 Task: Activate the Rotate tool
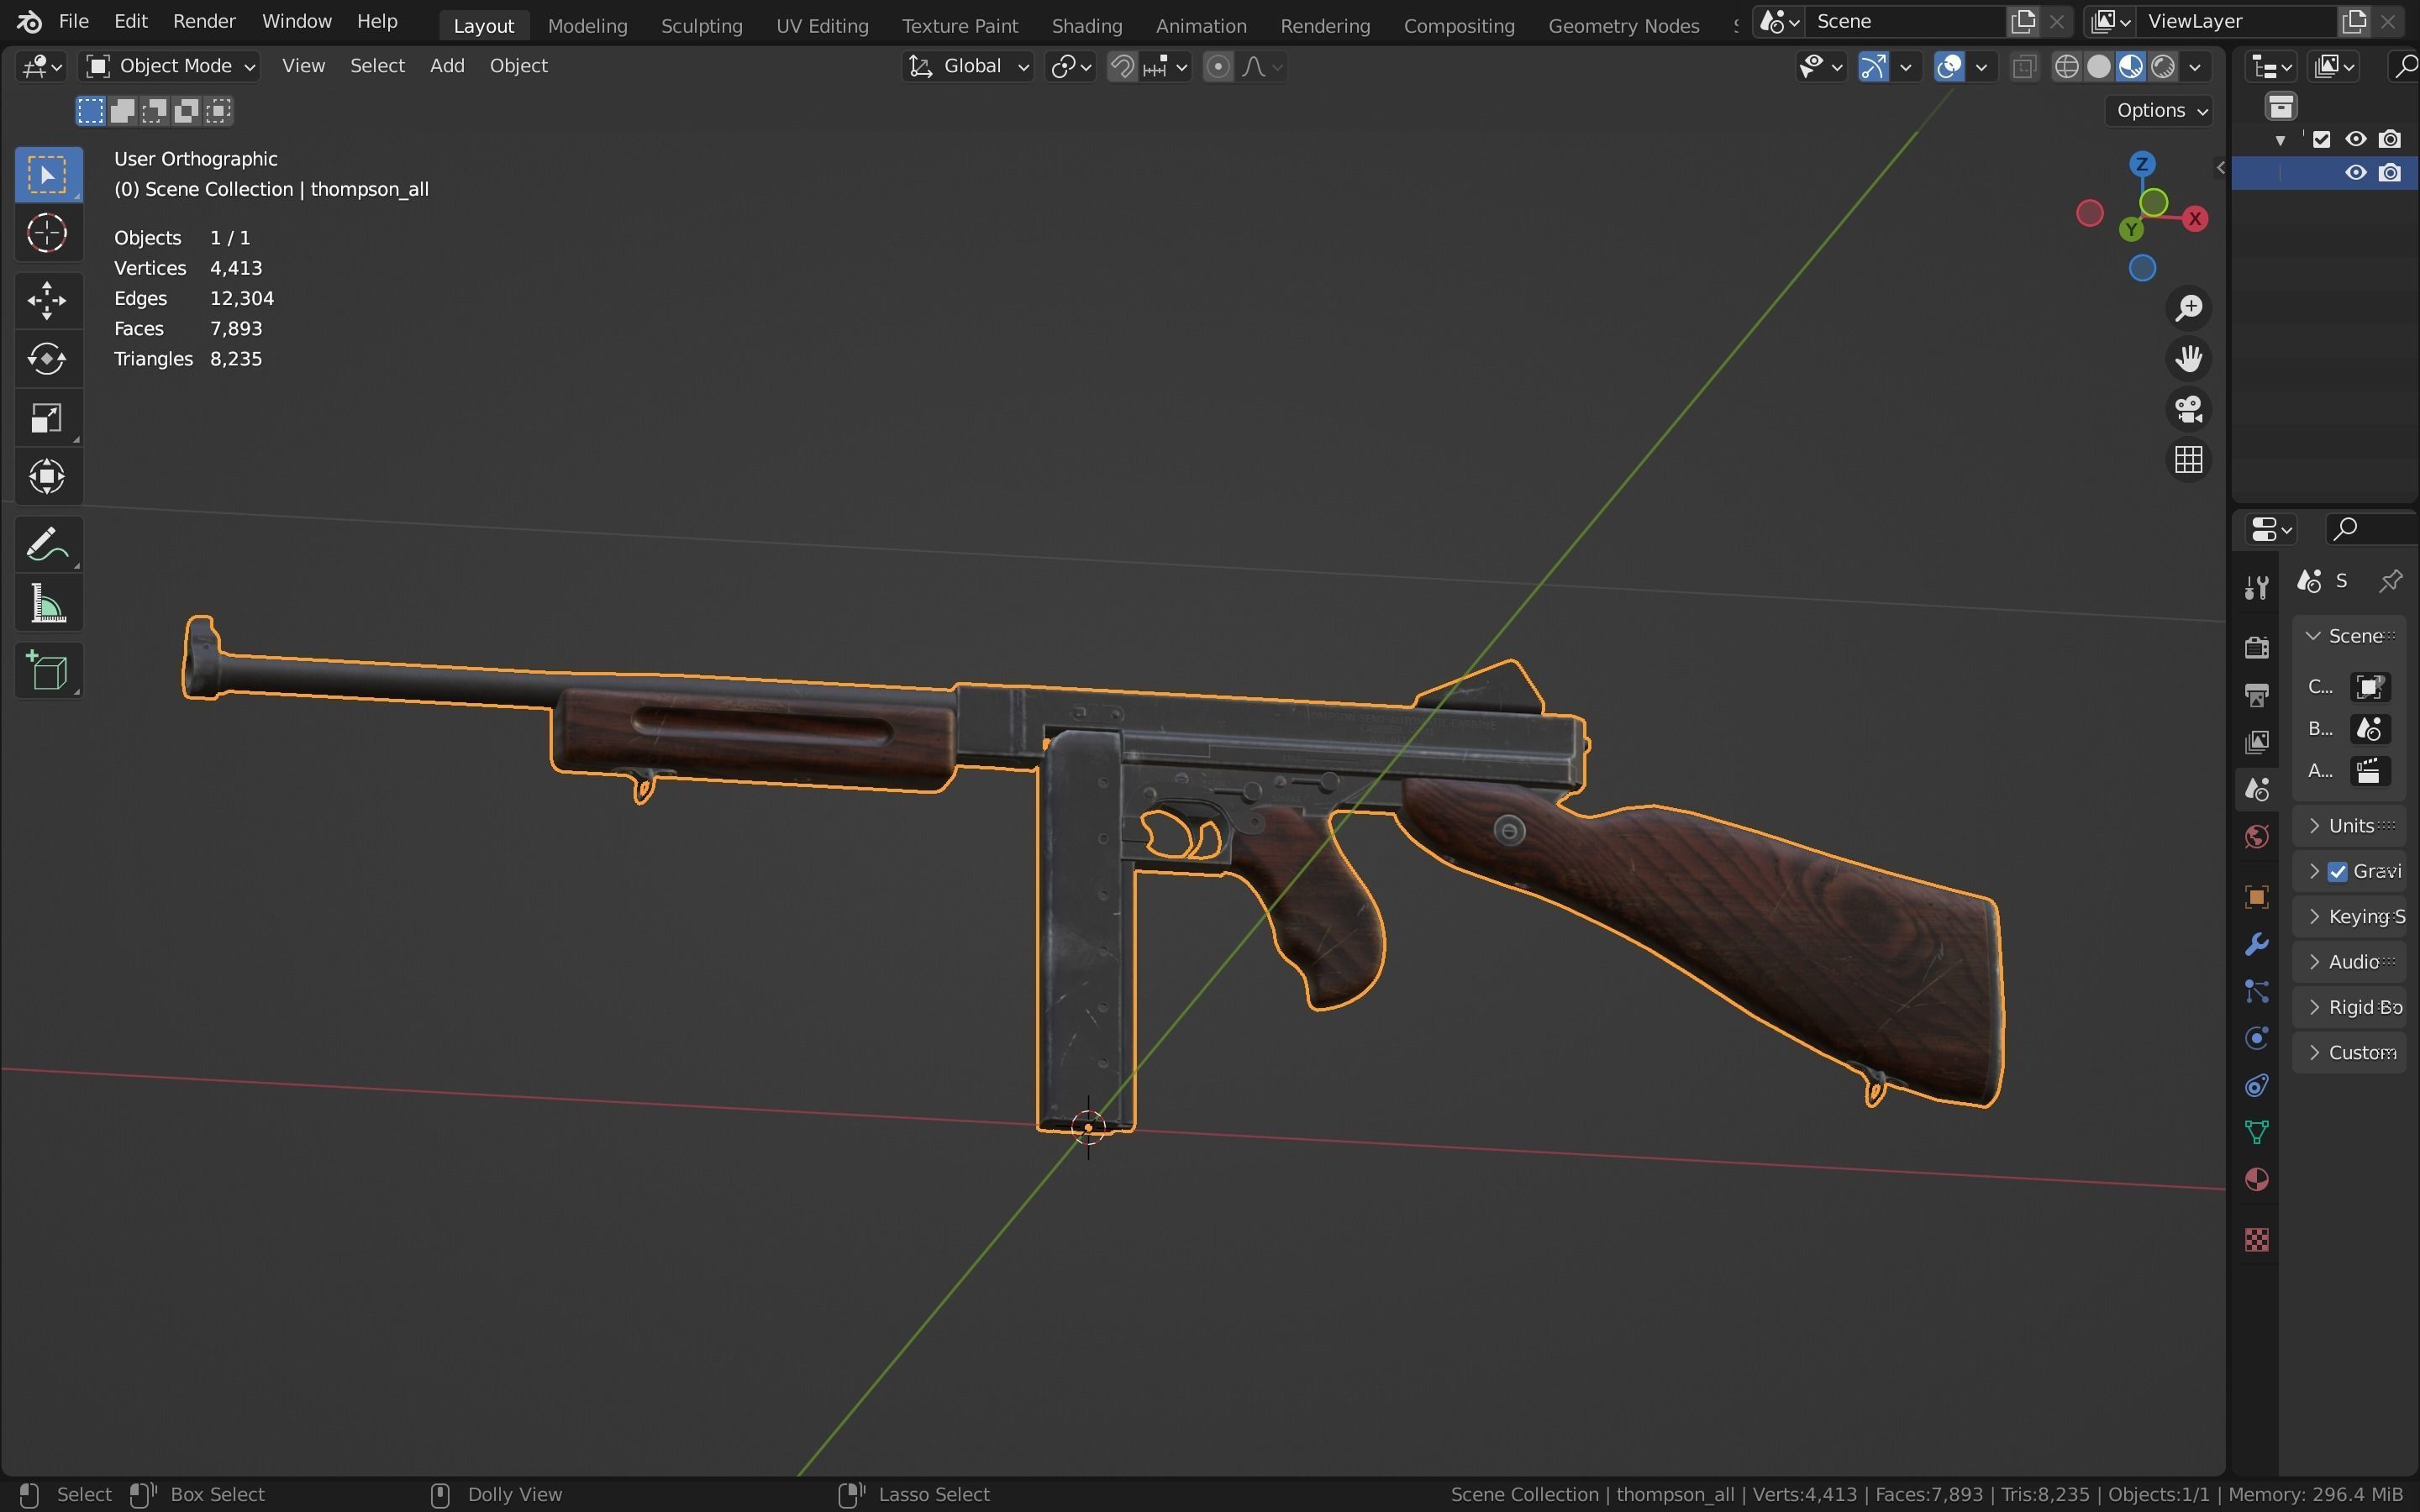(x=47, y=359)
